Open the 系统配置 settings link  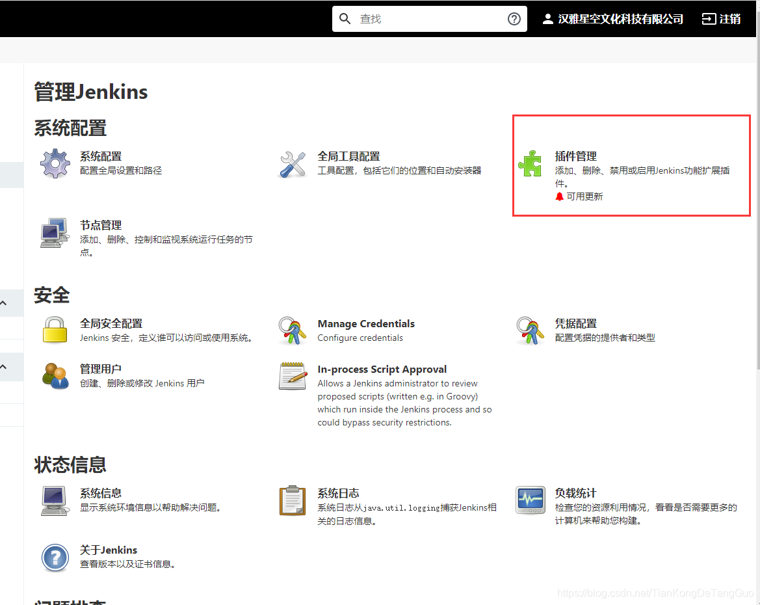coord(101,156)
